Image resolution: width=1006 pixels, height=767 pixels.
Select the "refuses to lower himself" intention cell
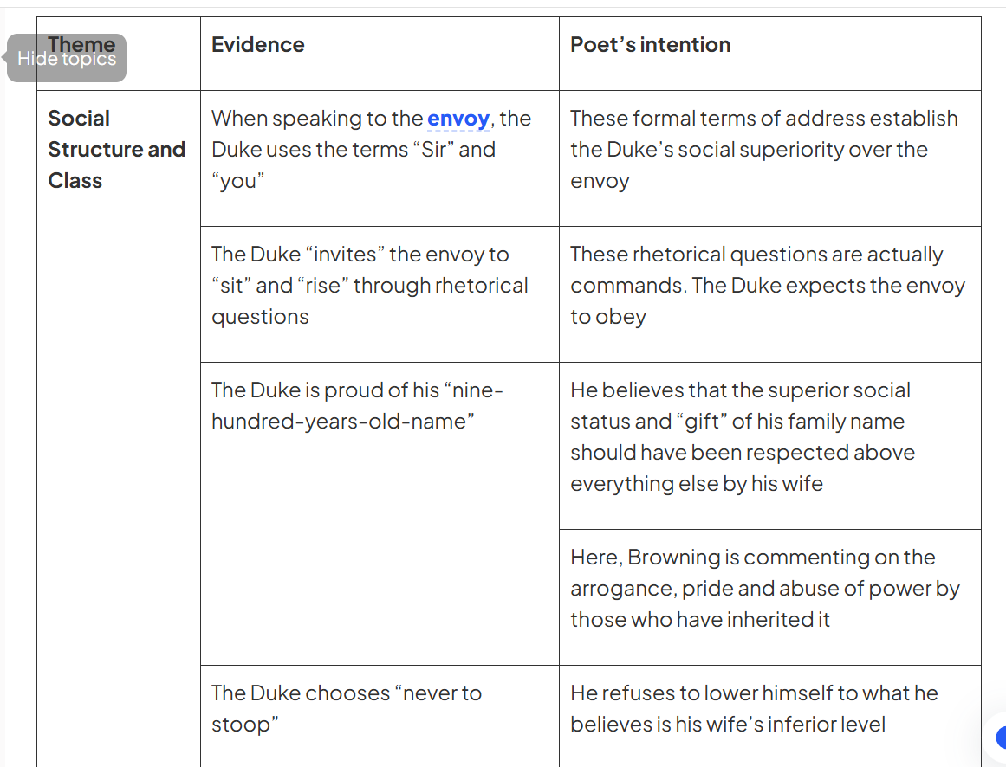tap(754, 708)
